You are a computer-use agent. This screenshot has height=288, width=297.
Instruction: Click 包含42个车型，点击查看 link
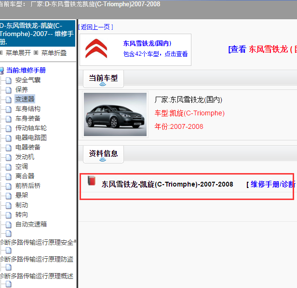click(155, 54)
